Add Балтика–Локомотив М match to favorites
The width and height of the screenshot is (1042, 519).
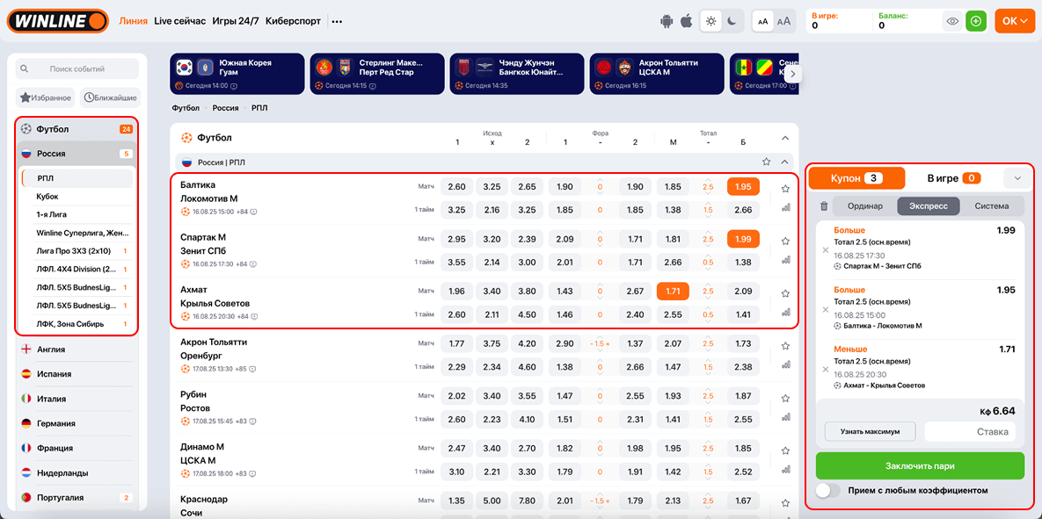(x=785, y=188)
